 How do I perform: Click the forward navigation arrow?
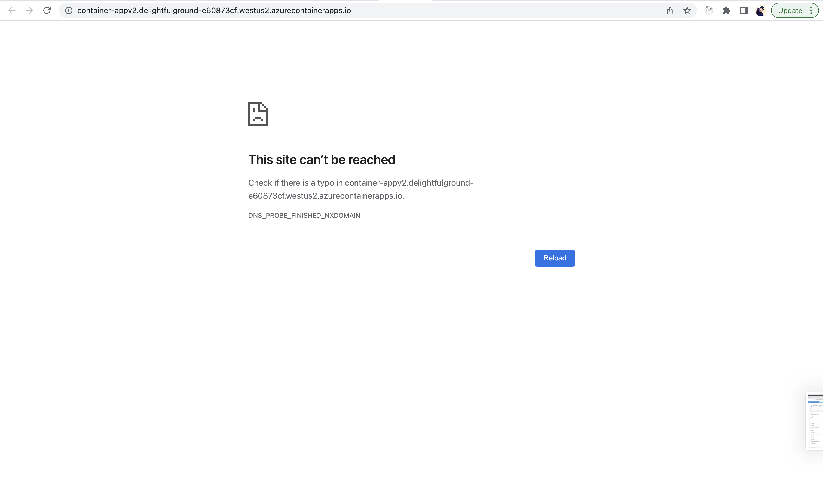click(x=29, y=10)
